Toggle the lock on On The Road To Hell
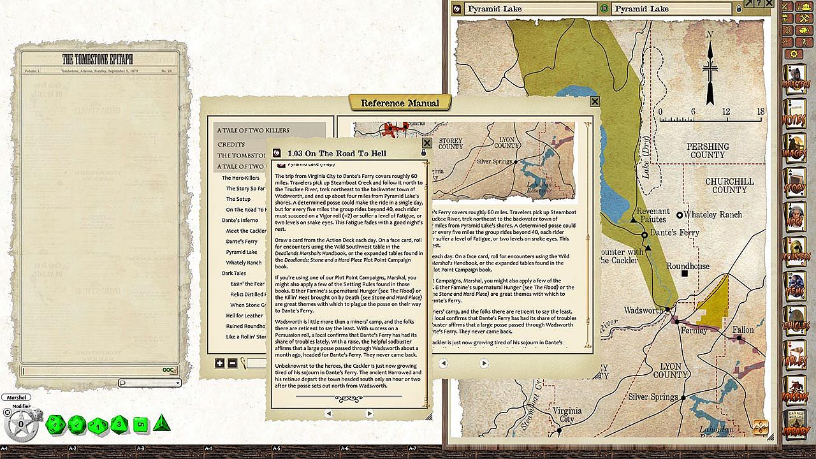816x459 pixels. pos(423,154)
